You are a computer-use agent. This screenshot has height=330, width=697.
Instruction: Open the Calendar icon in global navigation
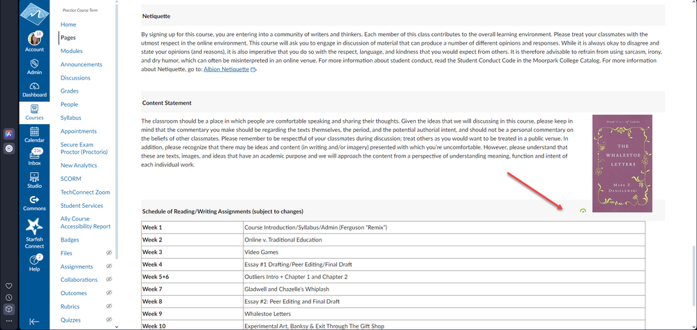34,132
